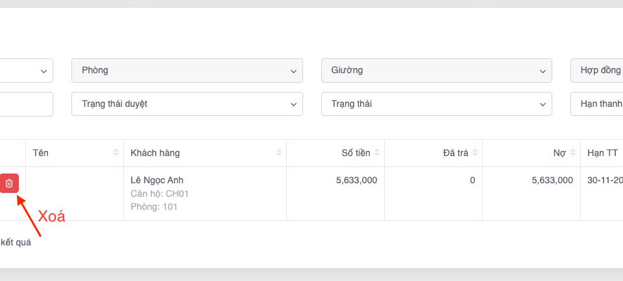Screen dimensions: 623x281
Task: Click the red trash delete icon
Action: pyautogui.click(x=9, y=183)
